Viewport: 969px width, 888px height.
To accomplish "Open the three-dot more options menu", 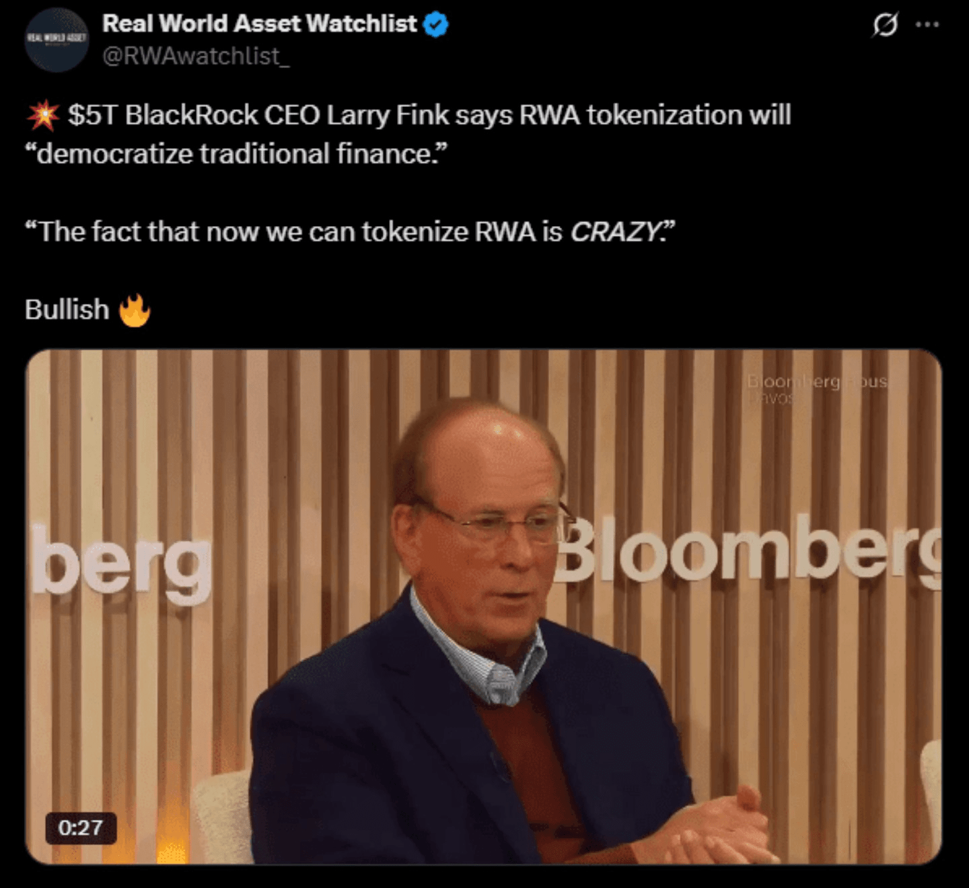I will (927, 25).
